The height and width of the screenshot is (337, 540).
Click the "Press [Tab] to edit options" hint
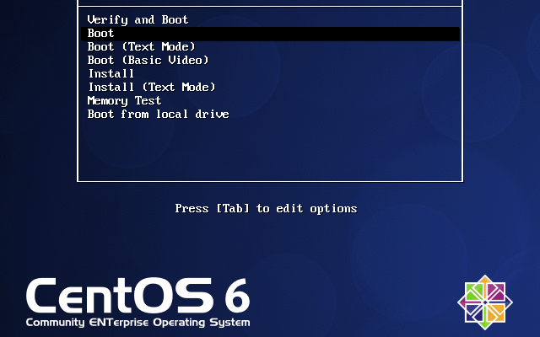(267, 208)
